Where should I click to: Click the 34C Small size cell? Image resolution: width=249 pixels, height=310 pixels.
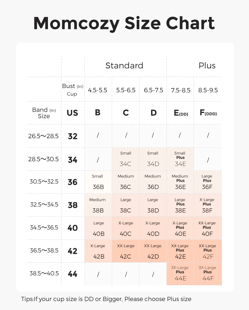point(126,159)
